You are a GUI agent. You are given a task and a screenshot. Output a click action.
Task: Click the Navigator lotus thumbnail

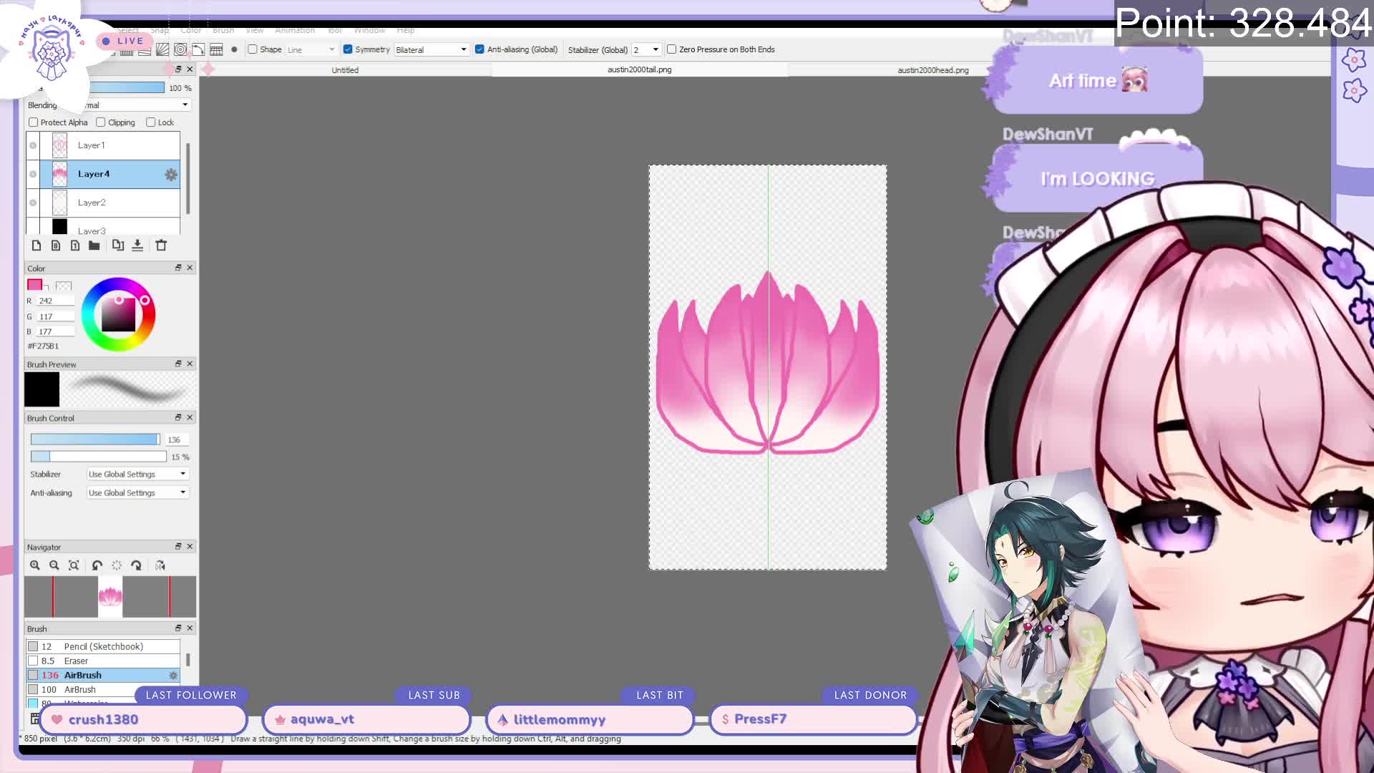point(110,596)
